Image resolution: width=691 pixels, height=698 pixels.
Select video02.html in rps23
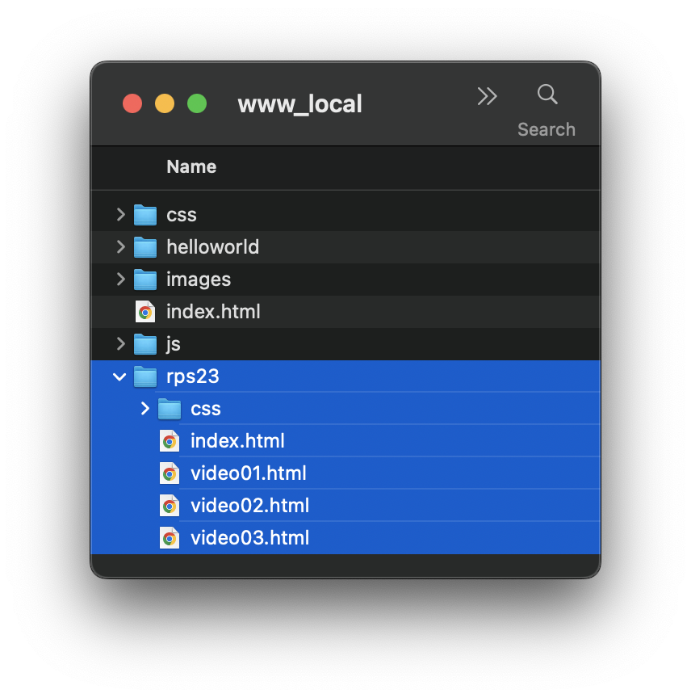pos(249,506)
